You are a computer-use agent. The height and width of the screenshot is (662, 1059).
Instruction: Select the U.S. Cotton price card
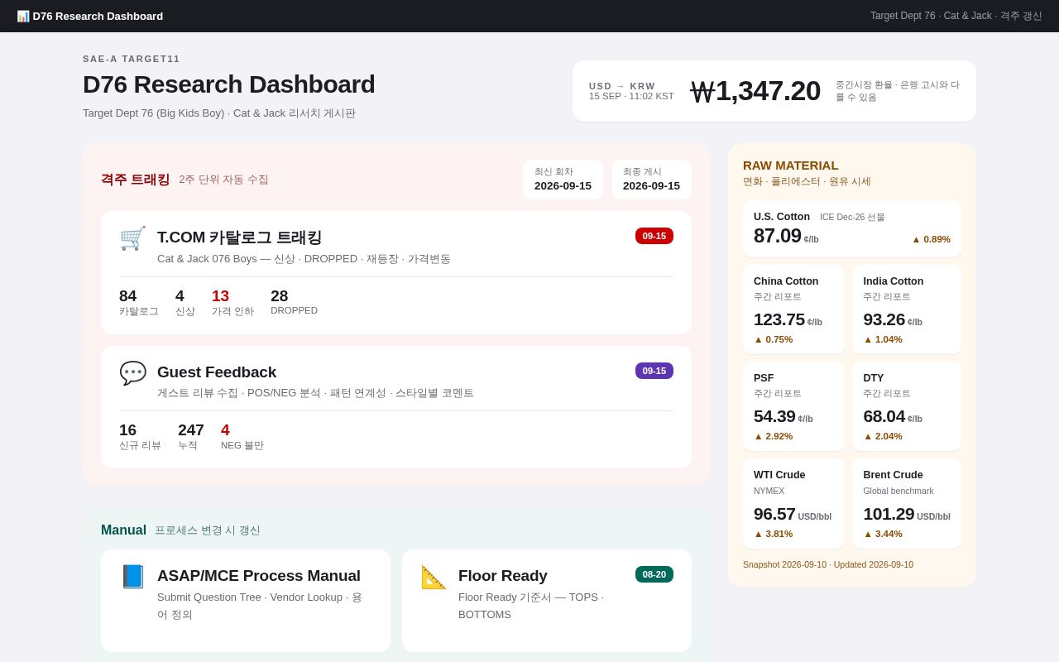click(x=852, y=228)
